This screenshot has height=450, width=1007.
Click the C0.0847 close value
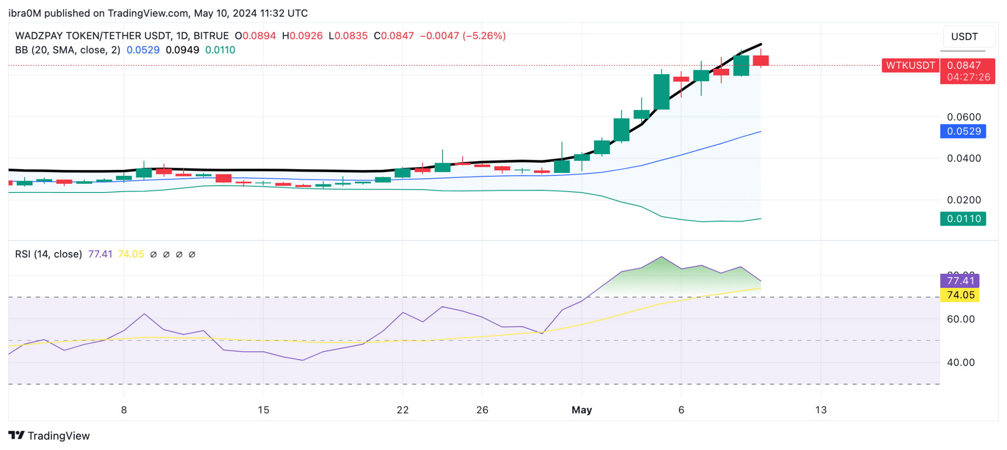click(394, 36)
